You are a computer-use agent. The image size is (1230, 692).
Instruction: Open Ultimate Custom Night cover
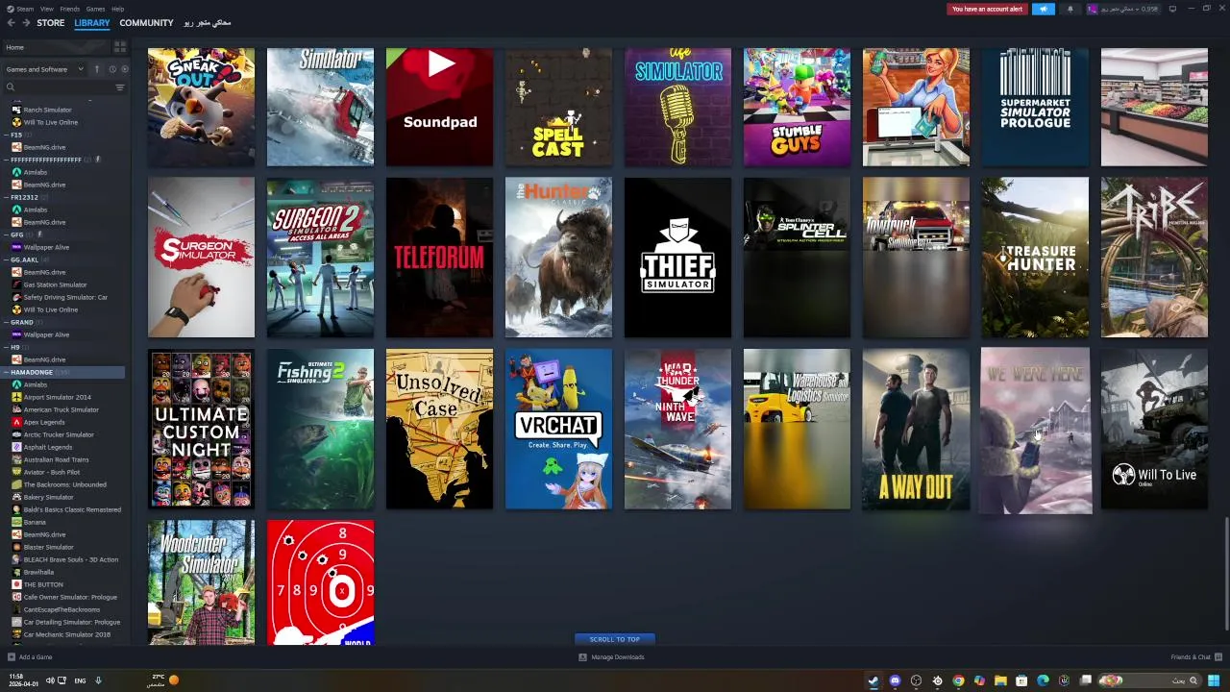click(x=201, y=429)
